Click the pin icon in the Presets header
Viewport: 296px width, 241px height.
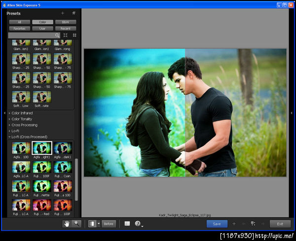pyautogui.click(x=74, y=13)
